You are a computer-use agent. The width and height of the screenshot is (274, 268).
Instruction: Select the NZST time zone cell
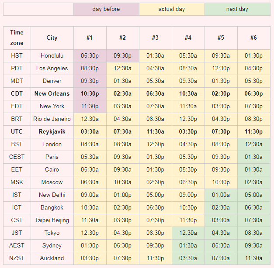[x=17, y=258]
